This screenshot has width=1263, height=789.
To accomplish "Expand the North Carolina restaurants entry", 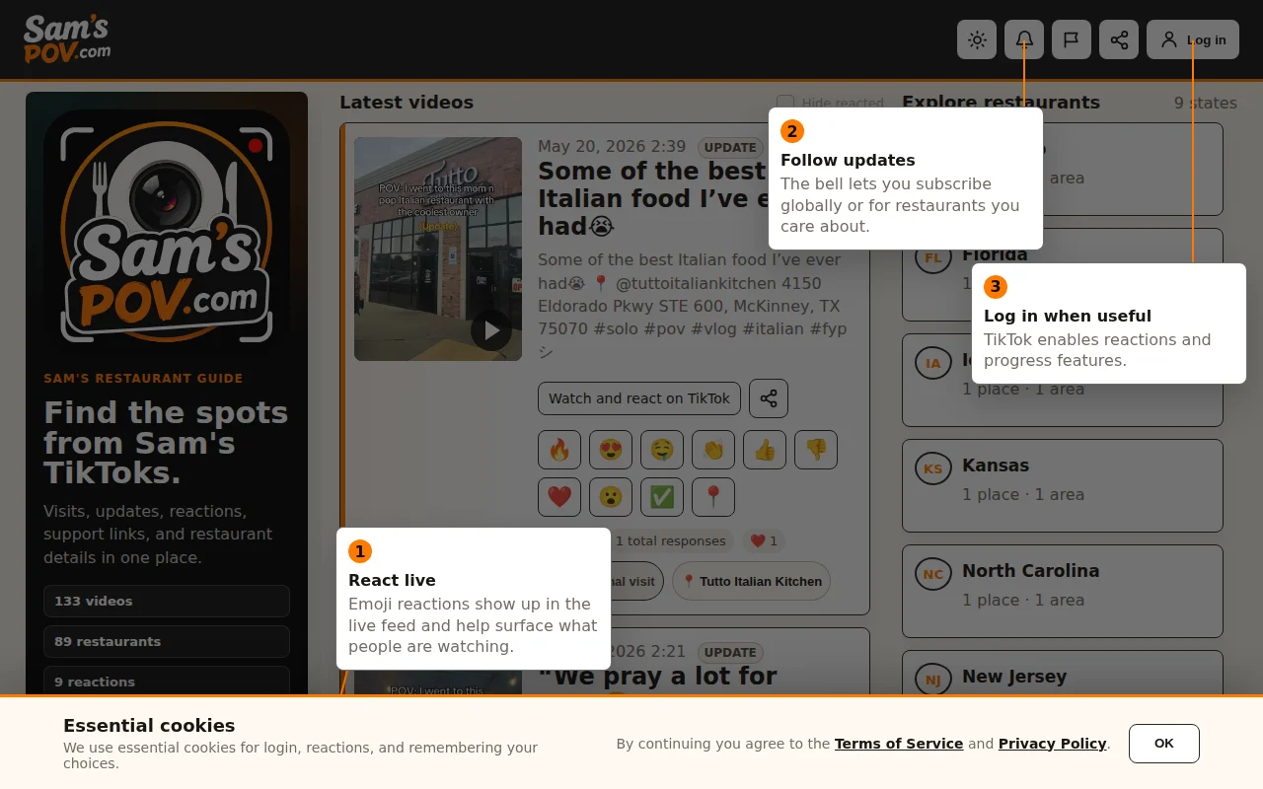I will click(1063, 585).
